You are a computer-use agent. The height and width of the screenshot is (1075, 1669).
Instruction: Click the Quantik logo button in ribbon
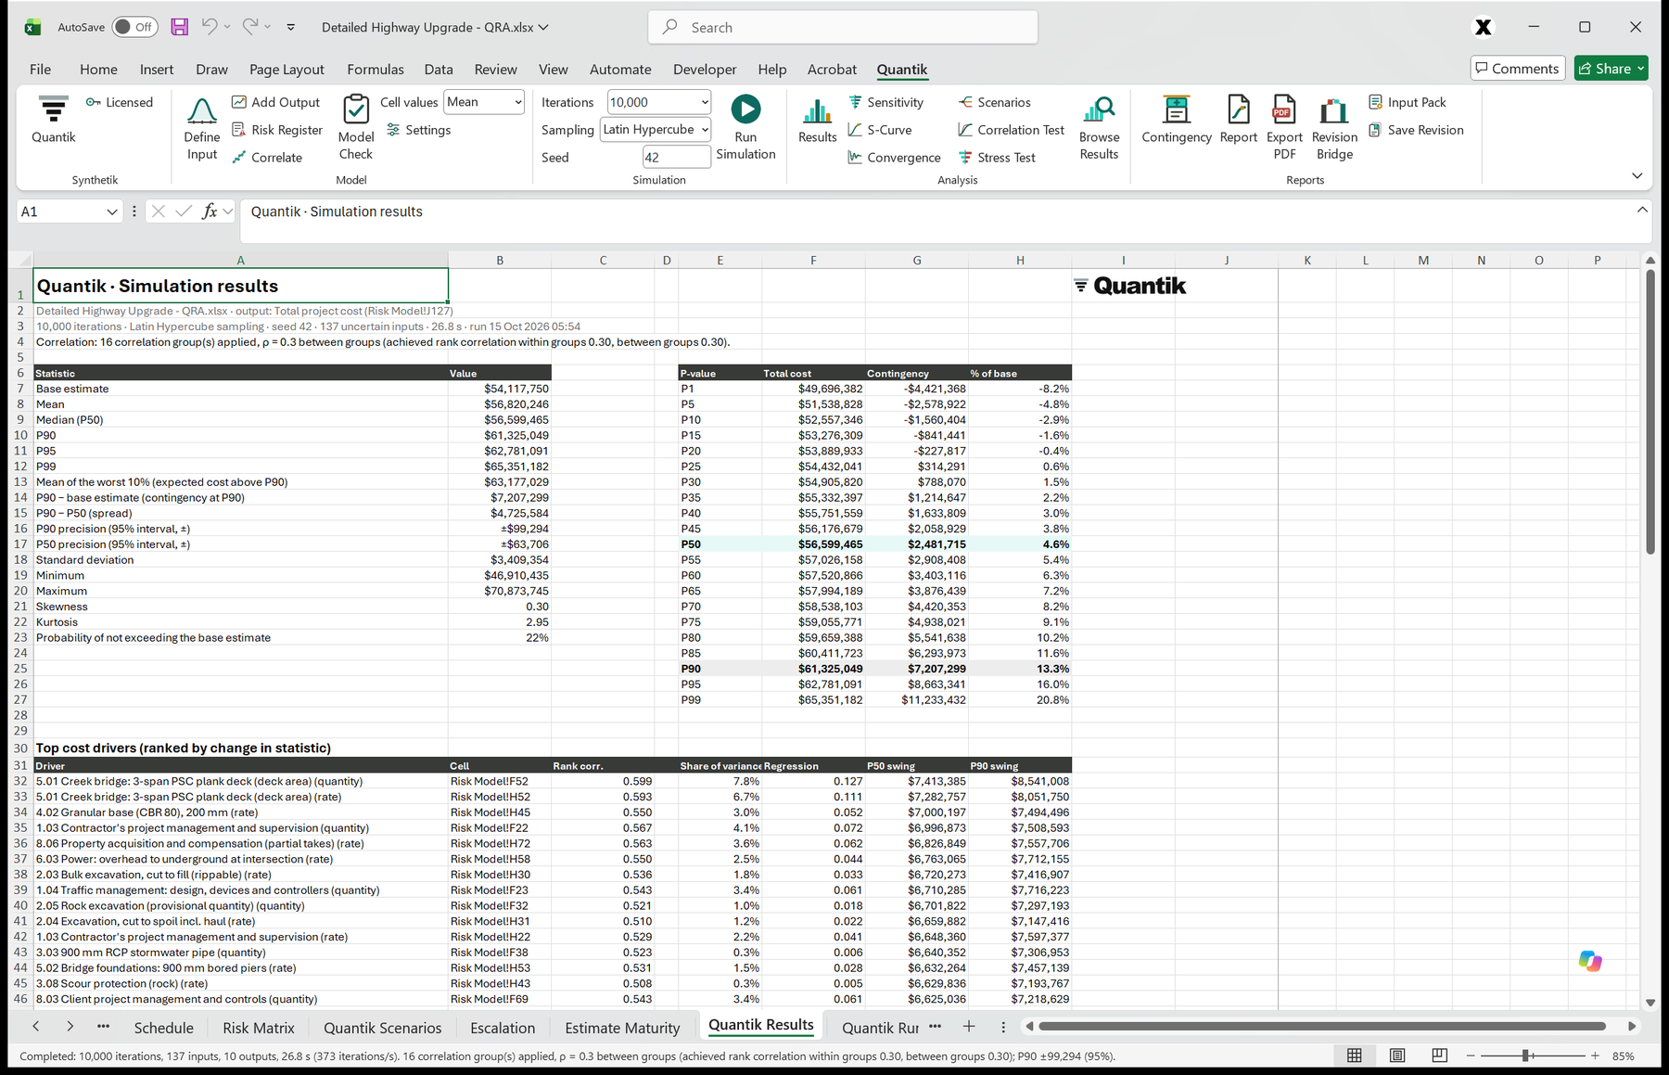pyautogui.click(x=54, y=120)
